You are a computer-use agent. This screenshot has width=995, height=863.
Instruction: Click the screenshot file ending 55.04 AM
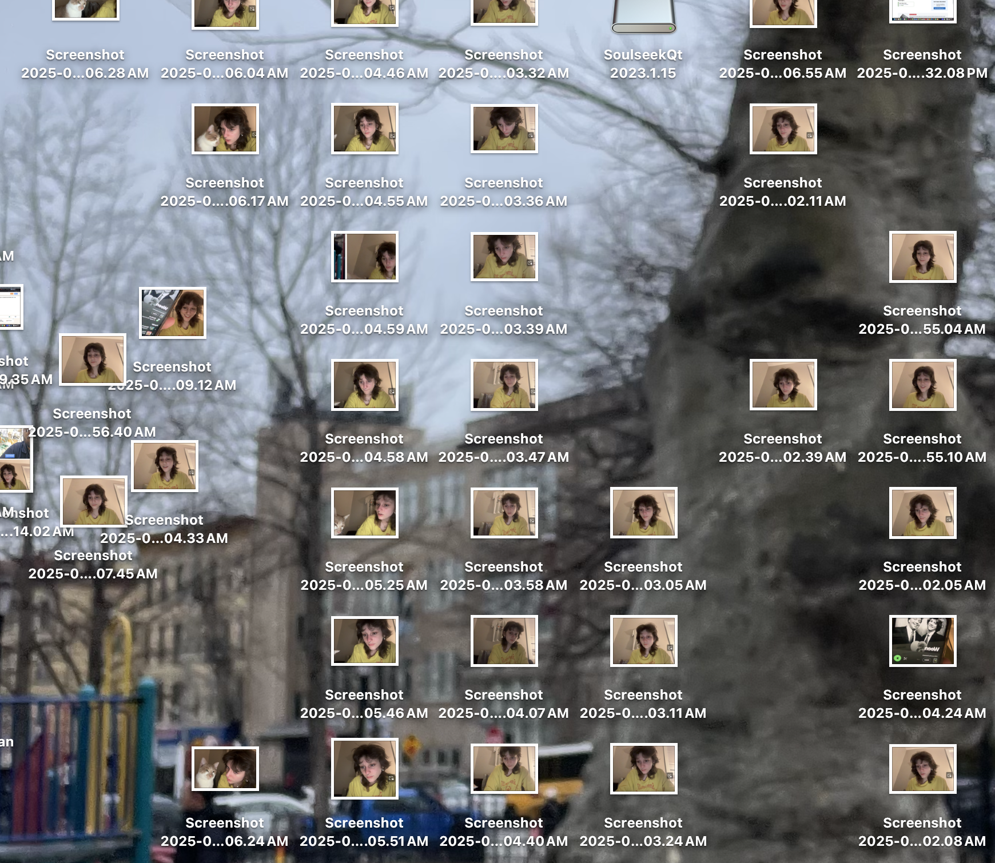922,257
